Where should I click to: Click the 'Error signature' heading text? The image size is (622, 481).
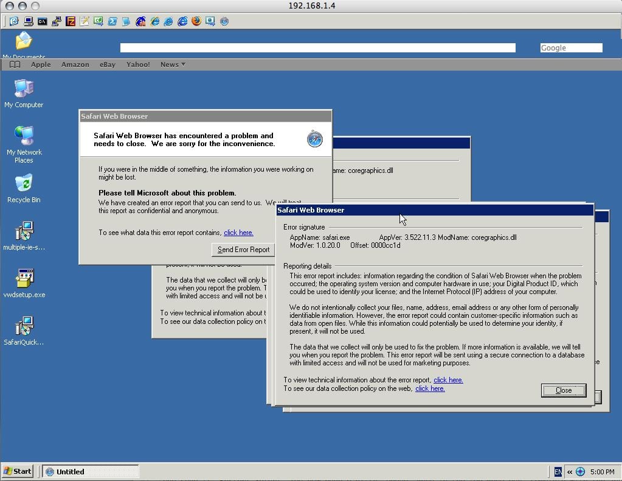(304, 227)
